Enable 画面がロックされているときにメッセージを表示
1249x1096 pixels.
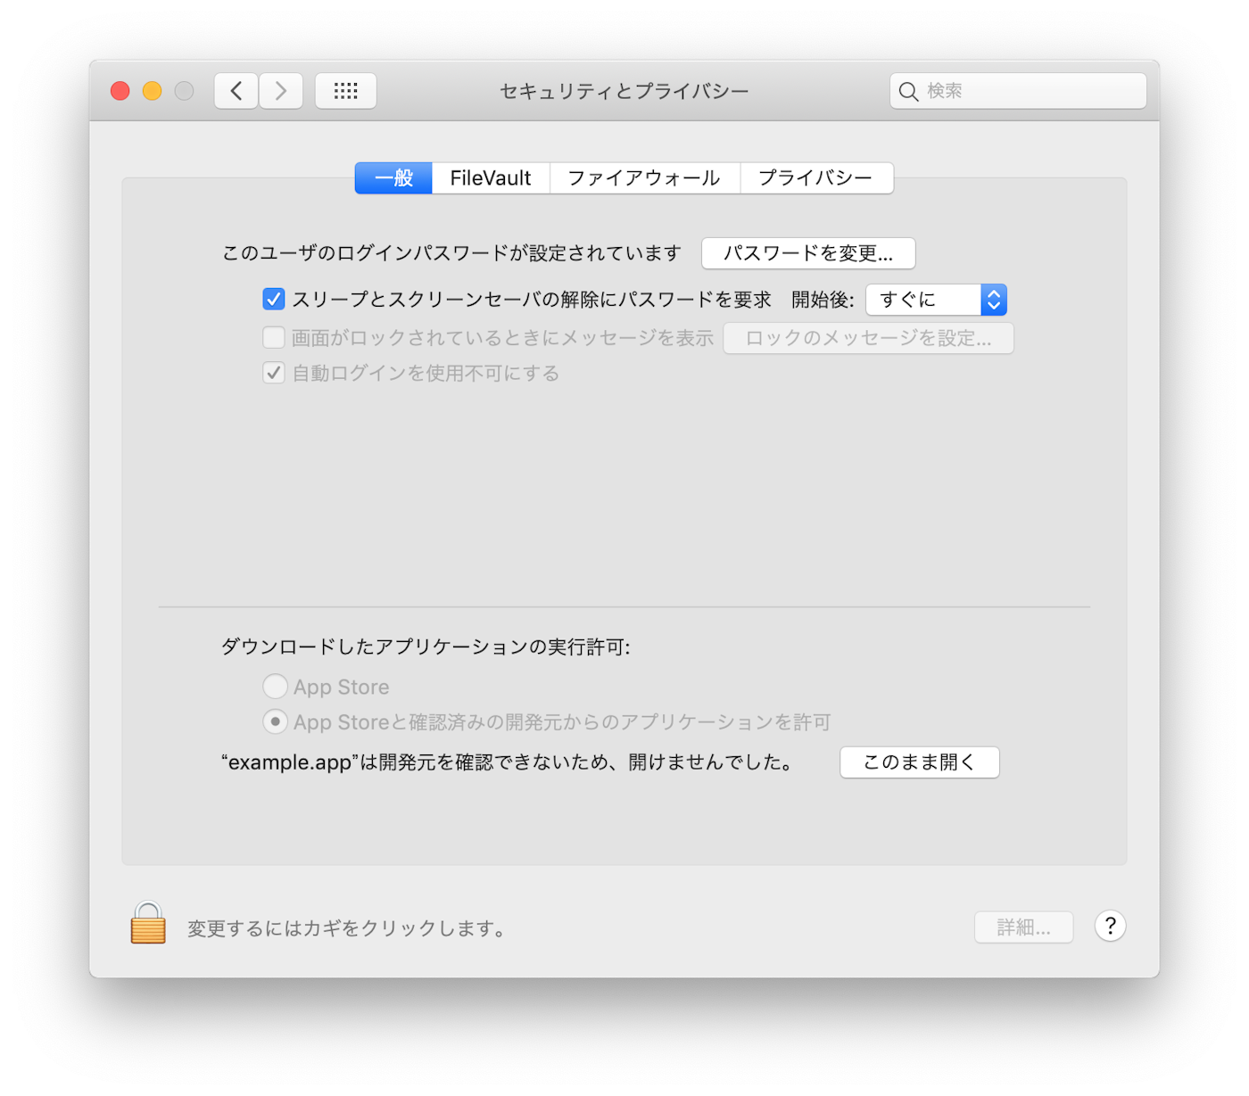click(x=274, y=337)
